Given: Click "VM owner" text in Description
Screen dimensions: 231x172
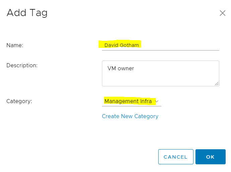Looking at the screenshot, I should (121, 68).
